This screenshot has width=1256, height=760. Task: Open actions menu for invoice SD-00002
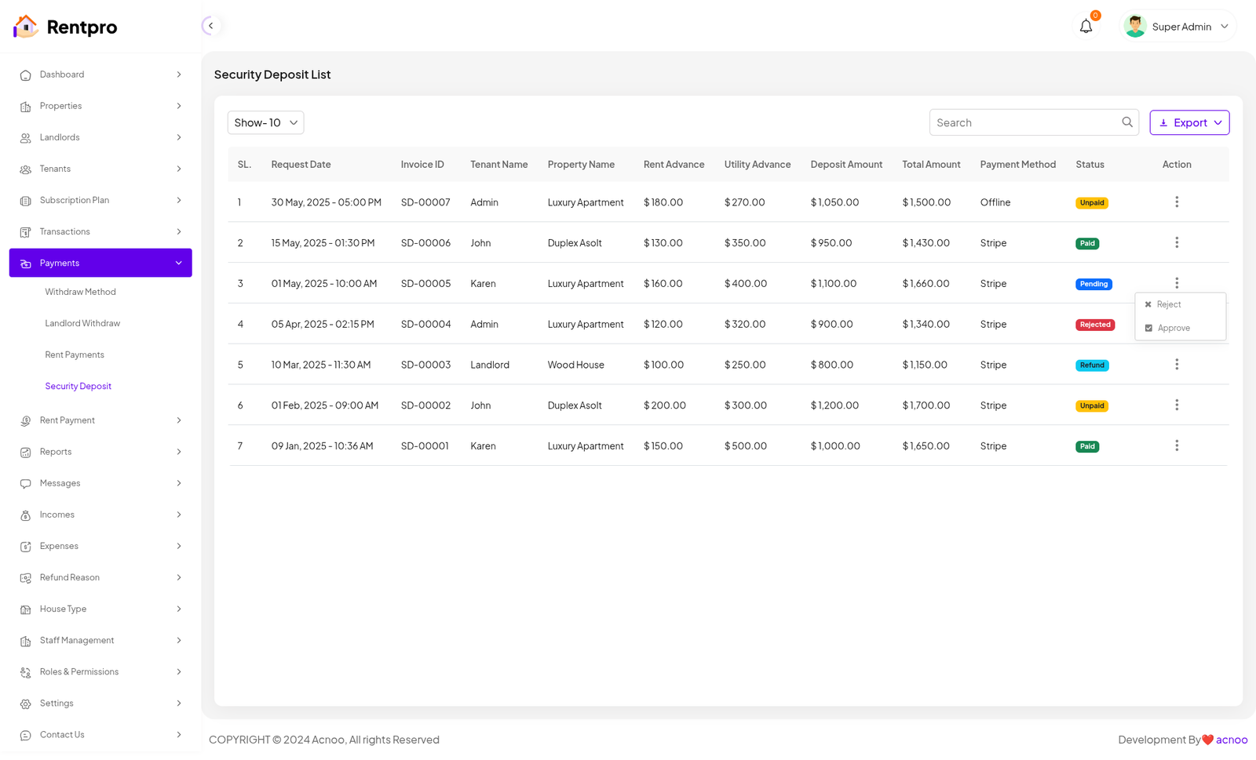tap(1176, 405)
